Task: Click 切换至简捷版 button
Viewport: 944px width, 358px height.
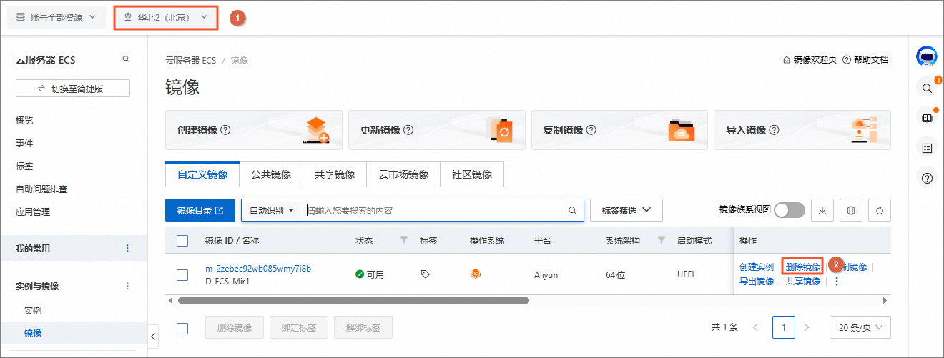Action: pyautogui.click(x=73, y=89)
